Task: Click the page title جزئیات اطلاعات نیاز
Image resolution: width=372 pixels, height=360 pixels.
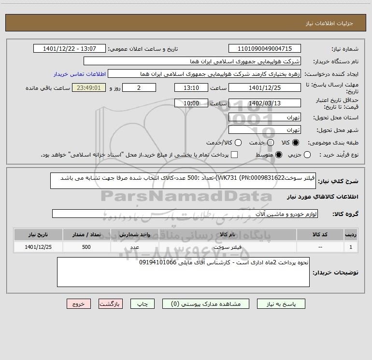Action: coord(329,23)
